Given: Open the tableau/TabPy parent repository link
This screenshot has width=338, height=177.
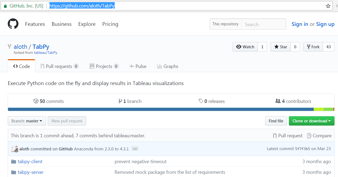Looking at the screenshot, I should click(x=46, y=53).
